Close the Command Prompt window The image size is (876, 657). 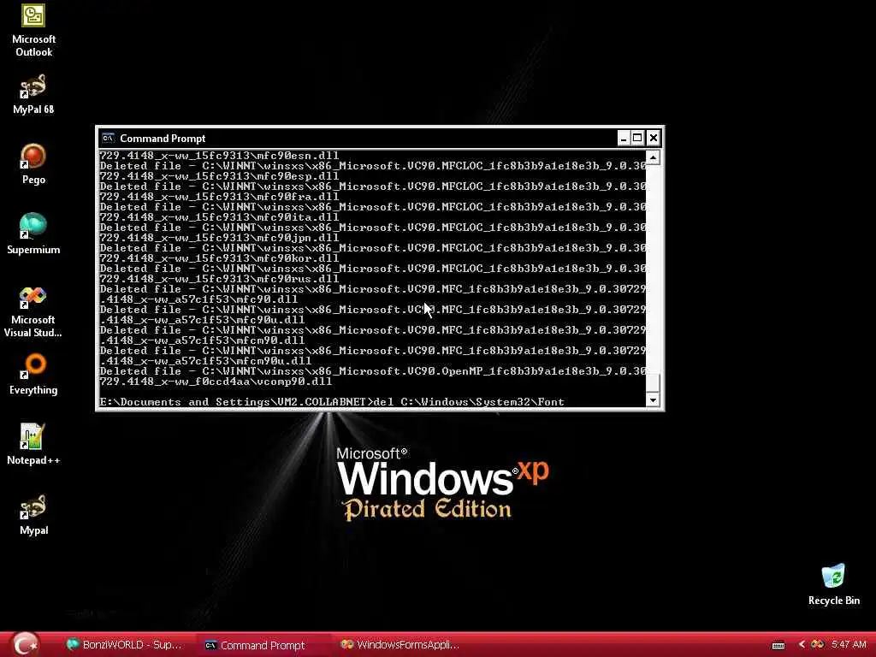coord(653,138)
